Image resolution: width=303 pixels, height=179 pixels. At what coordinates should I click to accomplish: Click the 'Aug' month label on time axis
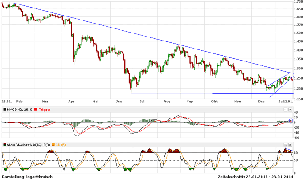[167, 102]
